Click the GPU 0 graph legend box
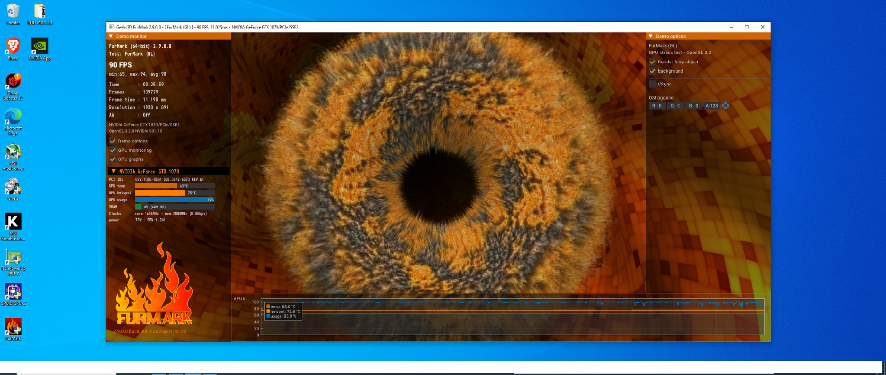The height and width of the screenshot is (375, 886). tap(283, 311)
